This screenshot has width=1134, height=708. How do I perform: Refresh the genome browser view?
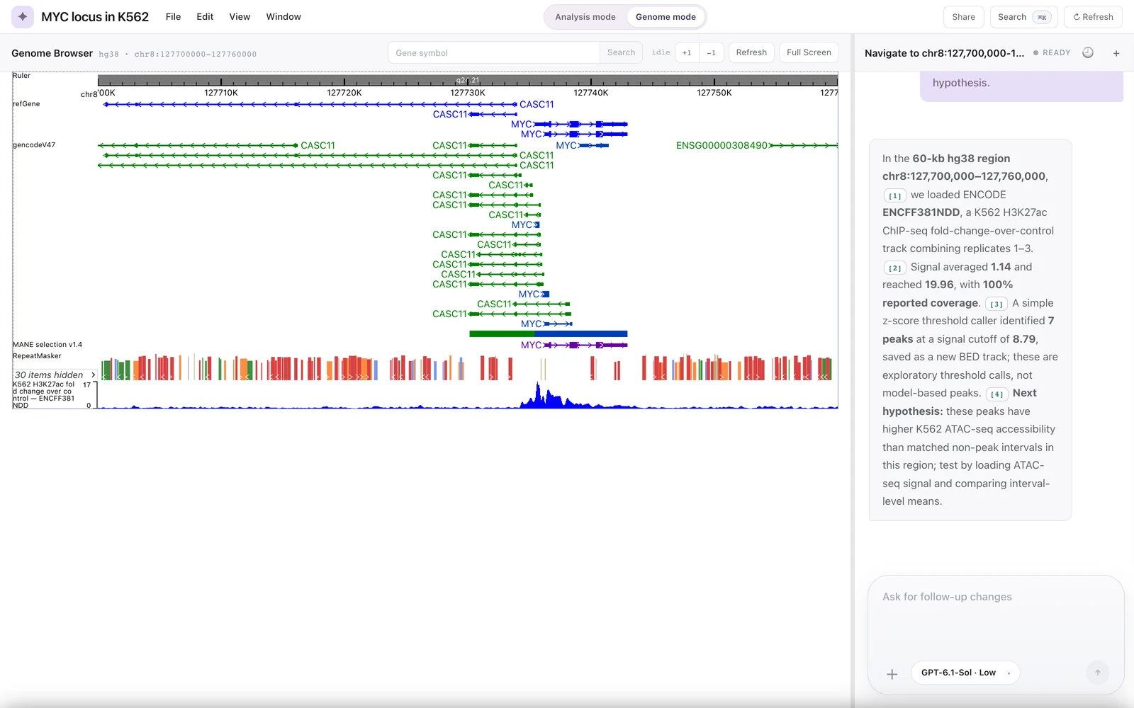click(751, 52)
